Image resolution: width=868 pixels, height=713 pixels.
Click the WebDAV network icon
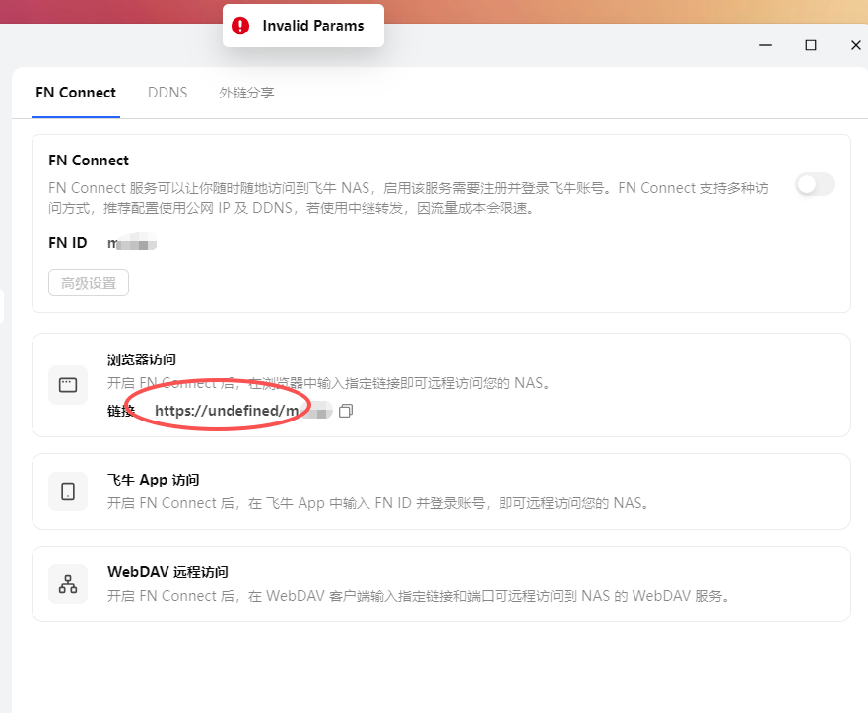(68, 584)
